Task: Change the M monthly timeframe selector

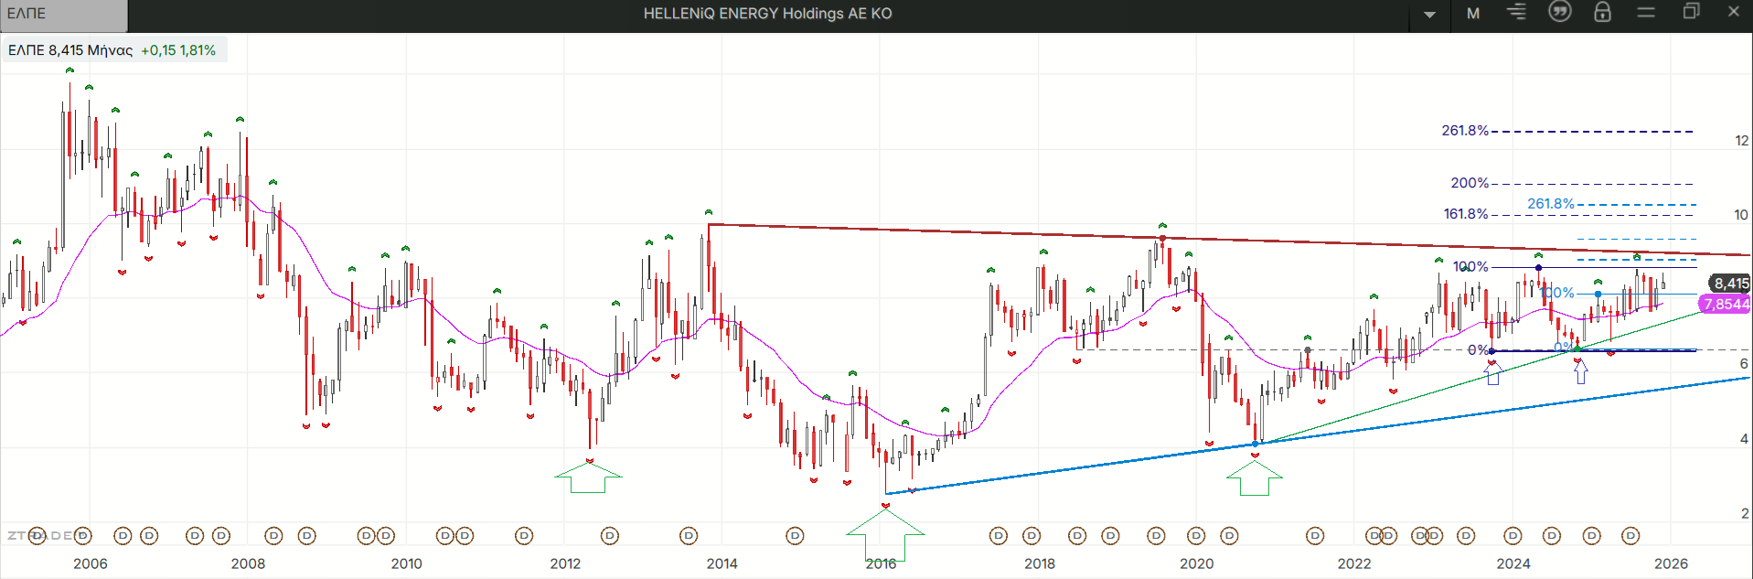Action: point(1473,13)
